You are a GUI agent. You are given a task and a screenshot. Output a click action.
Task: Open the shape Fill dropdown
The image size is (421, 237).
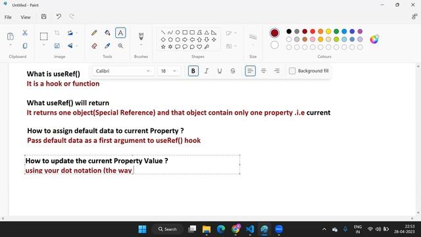coord(231,46)
